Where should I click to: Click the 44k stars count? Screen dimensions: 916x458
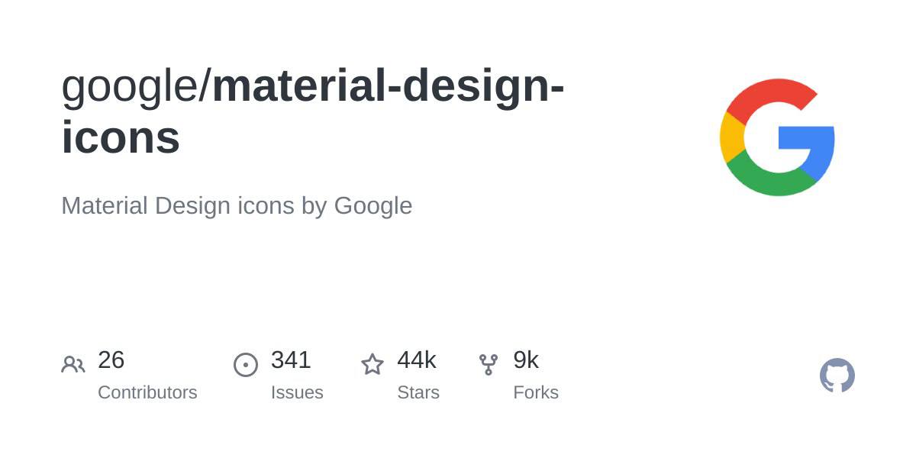pos(417,360)
